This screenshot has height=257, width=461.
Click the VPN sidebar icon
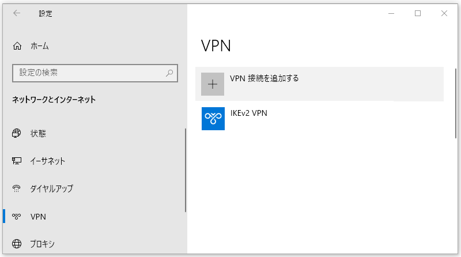coord(17,217)
